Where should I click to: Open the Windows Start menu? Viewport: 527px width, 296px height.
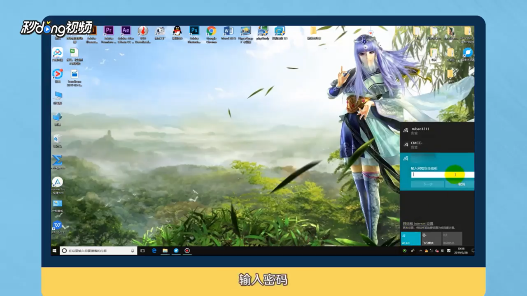54,250
